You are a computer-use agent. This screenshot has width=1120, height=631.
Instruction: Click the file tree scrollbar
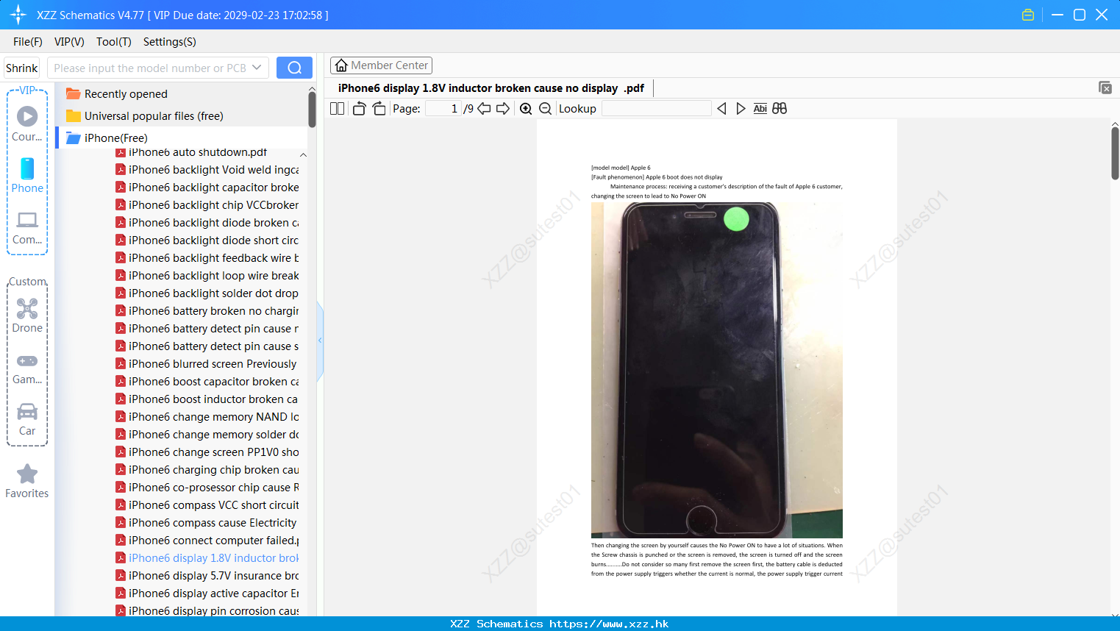click(312, 110)
